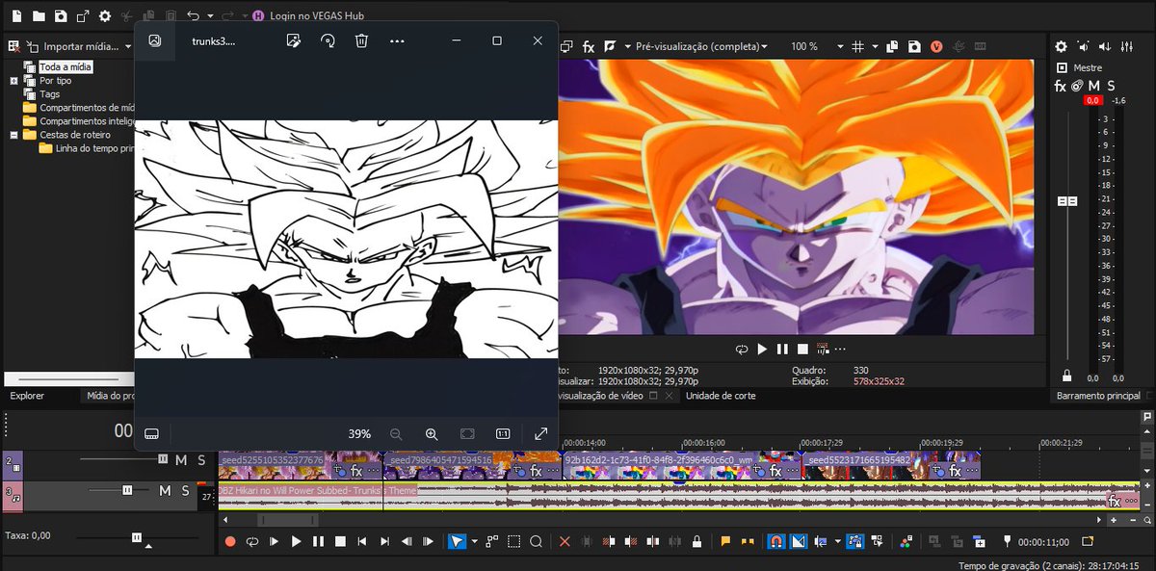Select Toda a mídia tree item
This screenshot has width=1156, height=571.
tap(65, 67)
